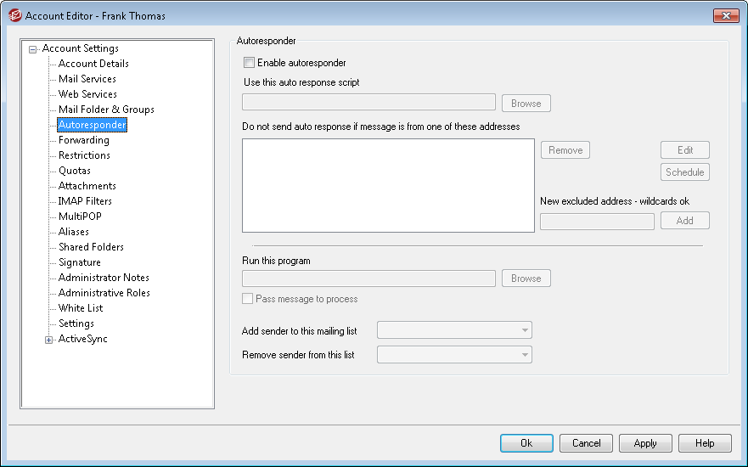Click the excluded addresses list box
The image size is (748, 467).
click(x=388, y=185)
